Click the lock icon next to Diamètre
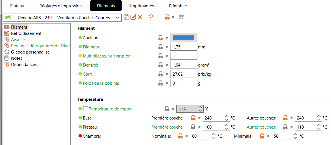This screenshot has width=331, height=145. 161,47
